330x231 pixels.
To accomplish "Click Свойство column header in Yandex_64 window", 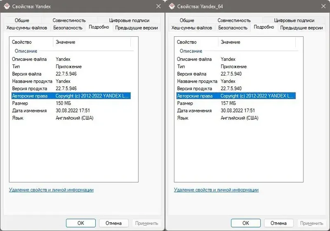I will point(196,42).
